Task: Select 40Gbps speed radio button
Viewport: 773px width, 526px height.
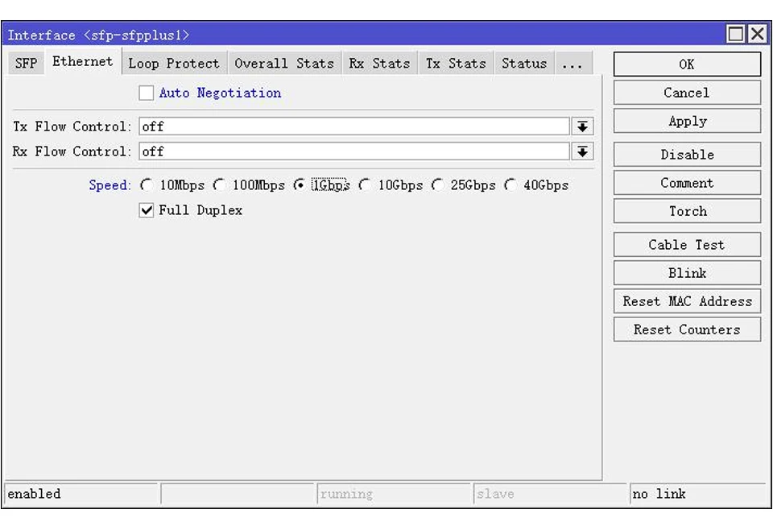Action: point(511,185)
